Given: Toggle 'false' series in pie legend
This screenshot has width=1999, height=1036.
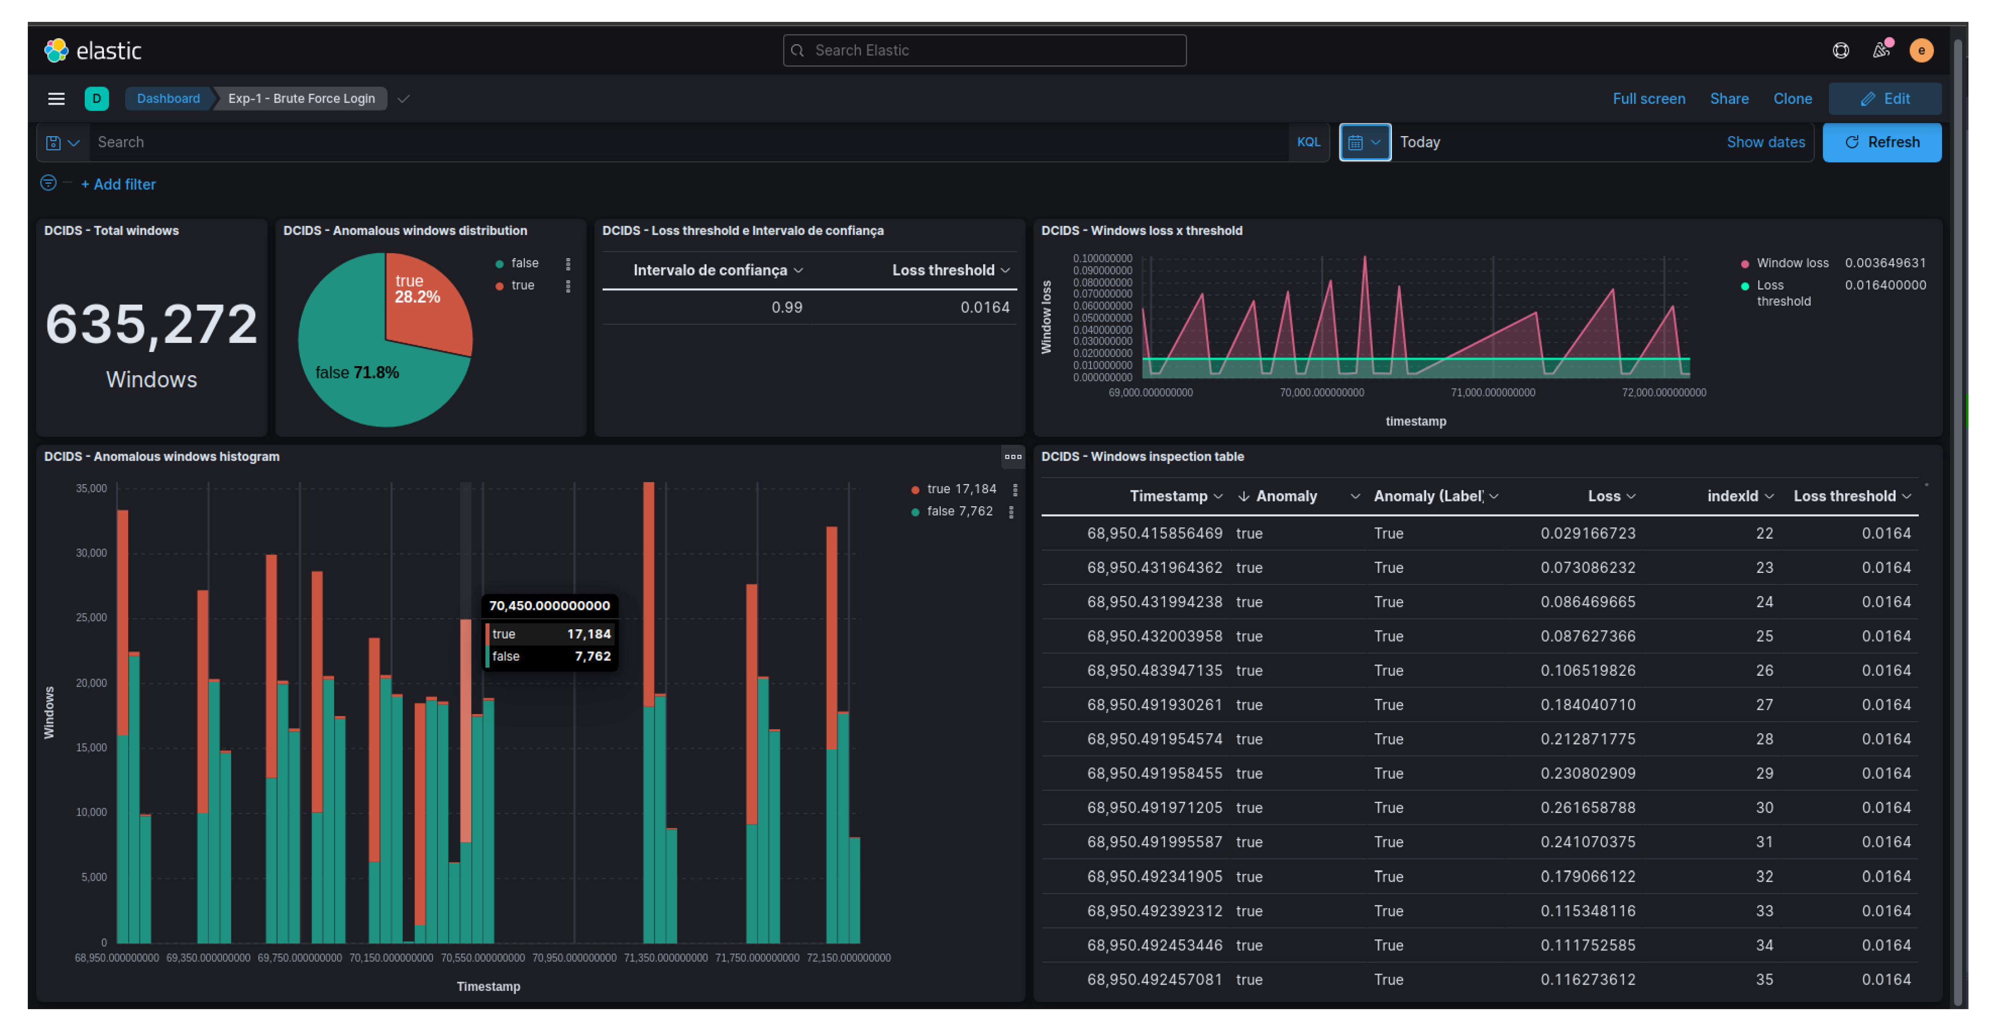Looking at the screenshot, I should coord(524,264).
